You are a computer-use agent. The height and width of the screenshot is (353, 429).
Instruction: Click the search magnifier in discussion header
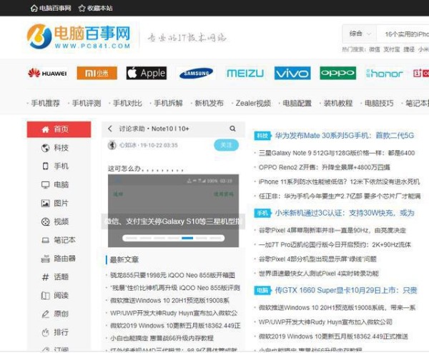point(232,129)
